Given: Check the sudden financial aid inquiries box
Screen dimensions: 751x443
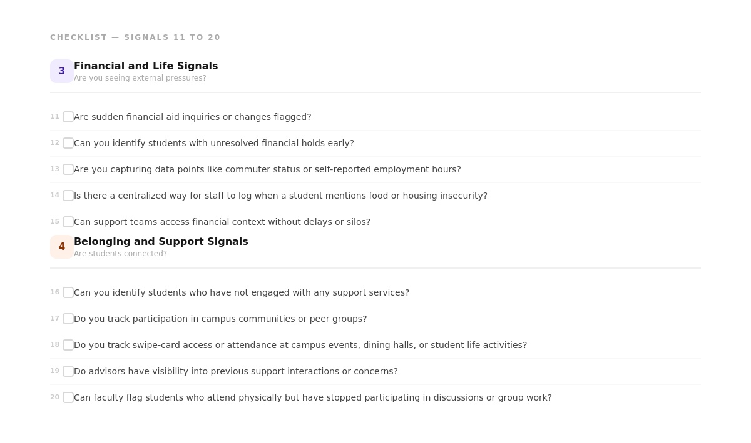Looking at the screenshot, I should coord(68,117).
